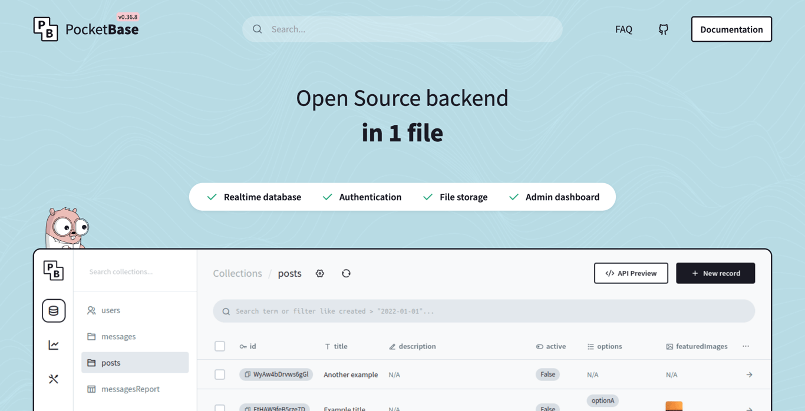Select the users collection
805x411 pixels.
(x=135, y=310)
